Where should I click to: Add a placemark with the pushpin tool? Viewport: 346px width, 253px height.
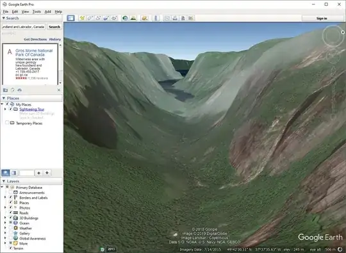pos(82,18)
